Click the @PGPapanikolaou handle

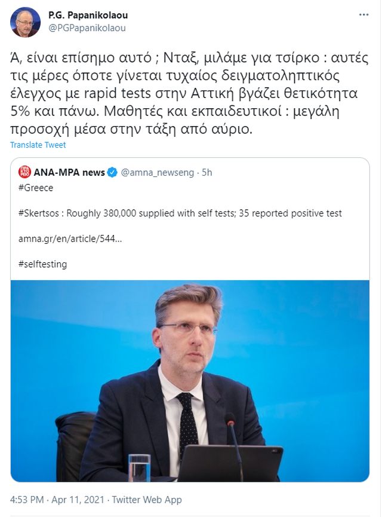click(87, 28)
